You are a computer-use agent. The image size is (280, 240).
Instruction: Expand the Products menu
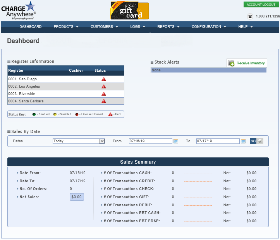(x=66, y=27)
